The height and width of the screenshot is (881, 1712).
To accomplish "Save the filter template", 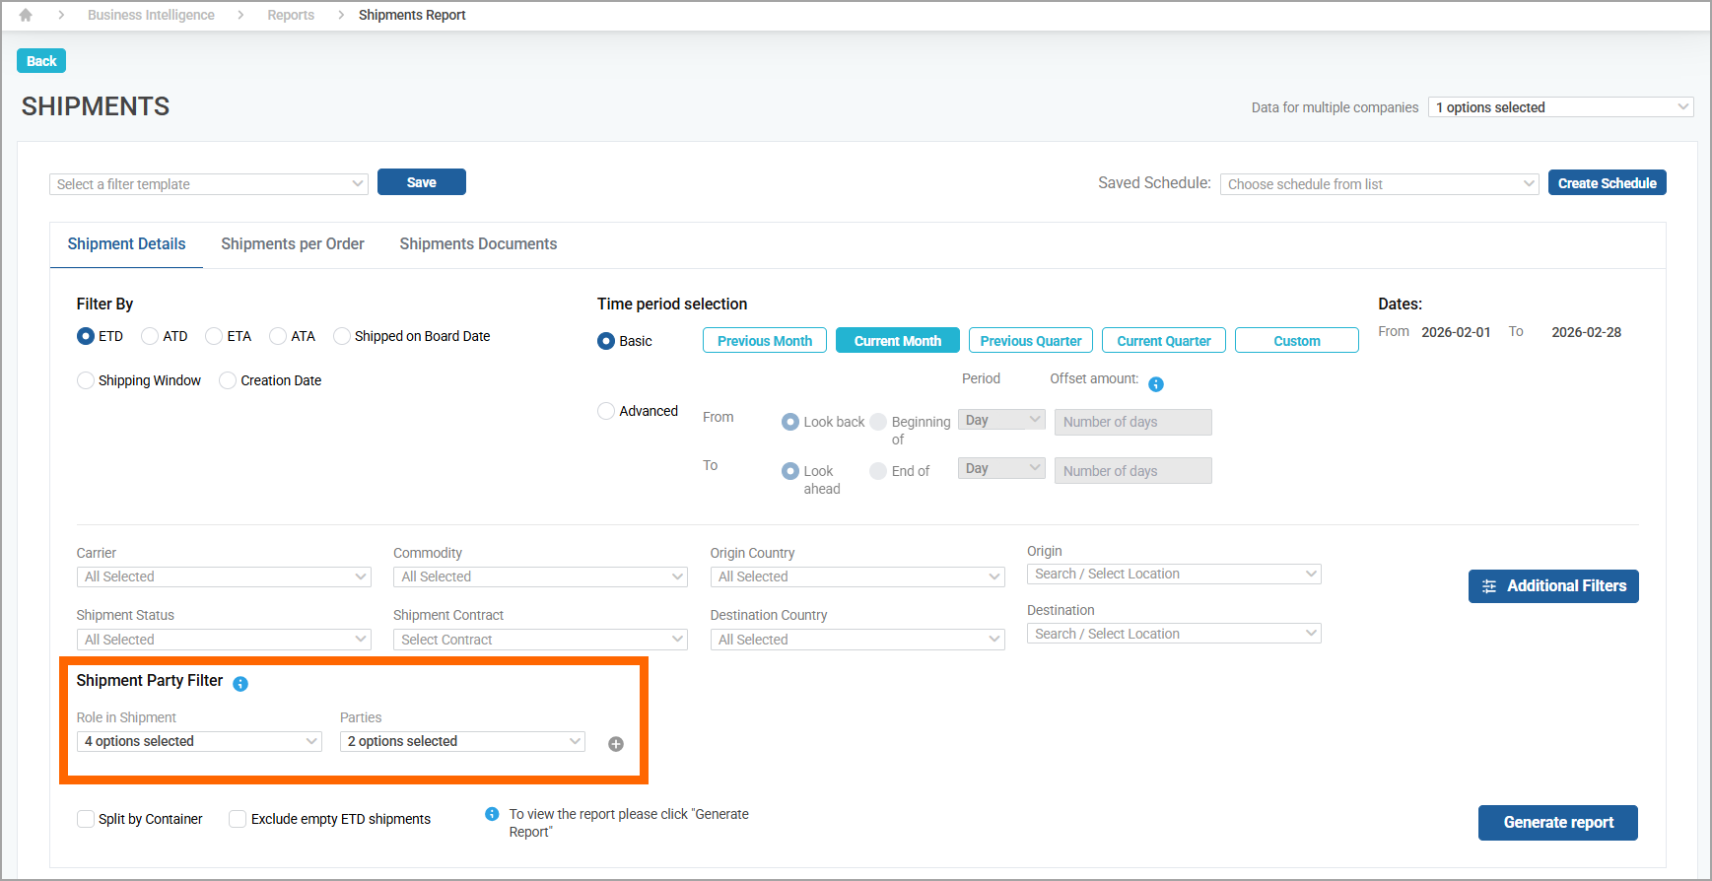I will [x=422, y=182].
